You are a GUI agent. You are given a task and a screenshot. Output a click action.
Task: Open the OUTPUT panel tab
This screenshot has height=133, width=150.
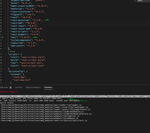[19, 87]
